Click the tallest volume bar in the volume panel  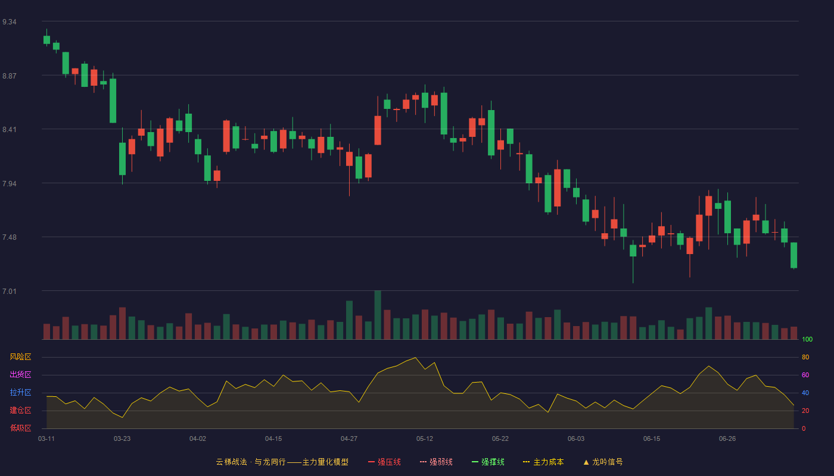[378, 315]
